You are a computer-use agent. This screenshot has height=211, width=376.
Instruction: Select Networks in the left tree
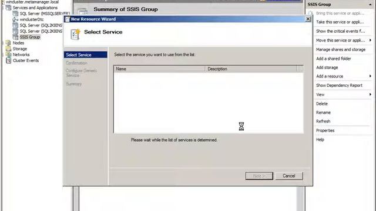click(x=21, y=55)
